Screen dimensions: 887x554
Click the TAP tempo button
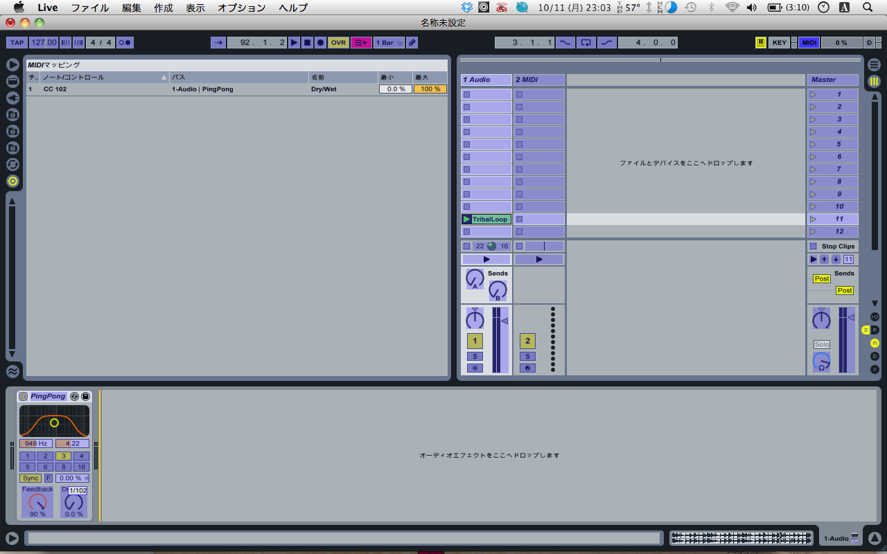(x=17, y=43)
